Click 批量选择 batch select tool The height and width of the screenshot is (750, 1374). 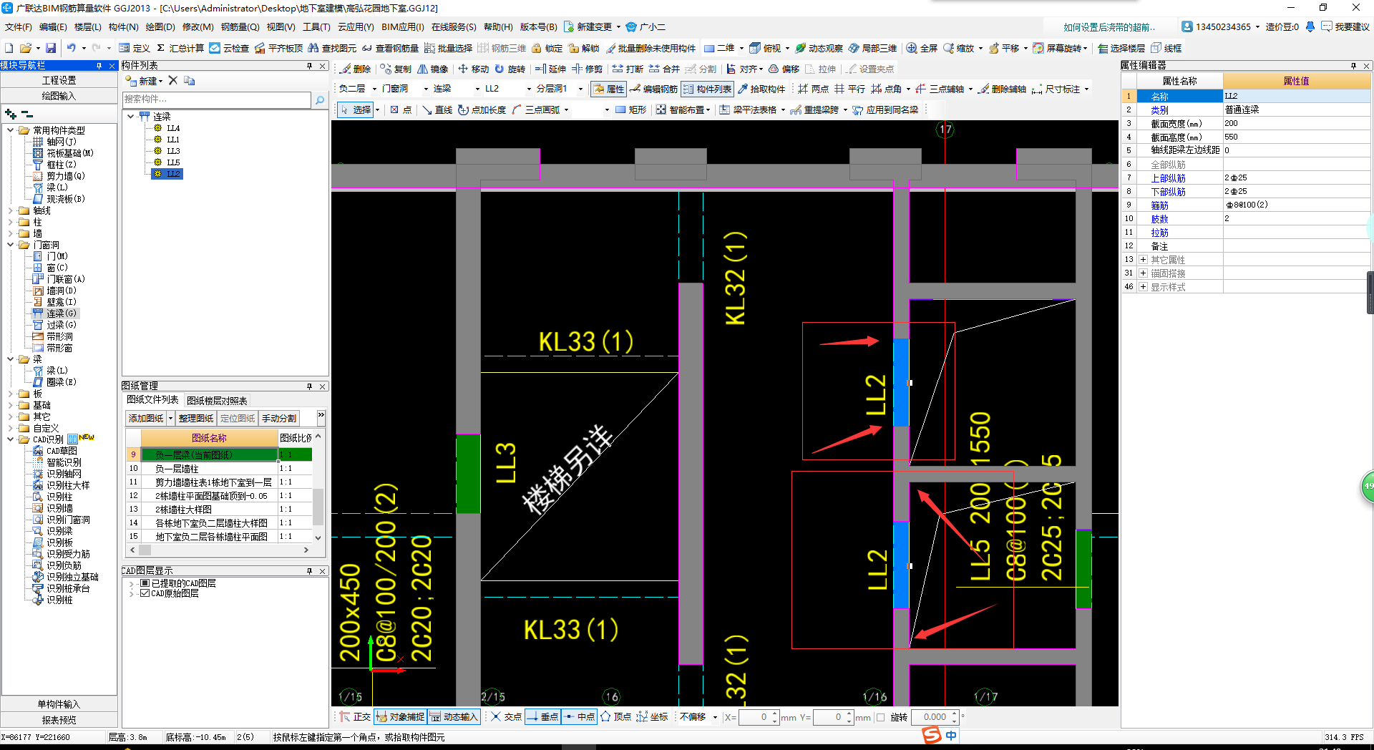click(448, 48)
